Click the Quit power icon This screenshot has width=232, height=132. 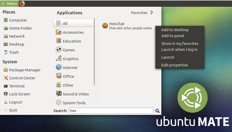(6, 110)
